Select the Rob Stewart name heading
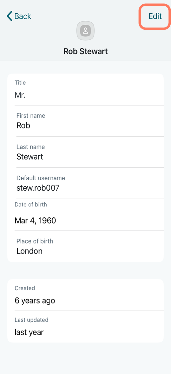 point(85,51)
